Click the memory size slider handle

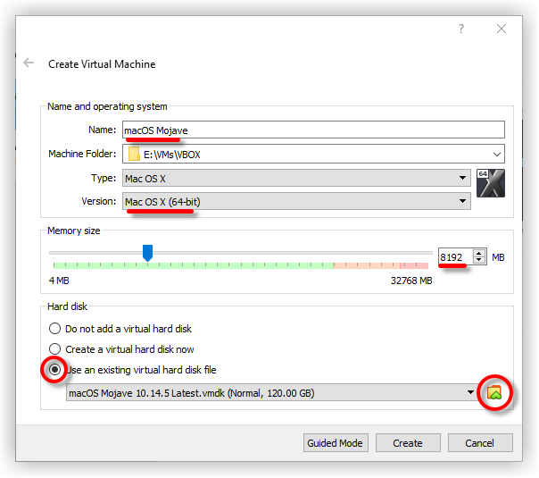[x=148, y=254]
